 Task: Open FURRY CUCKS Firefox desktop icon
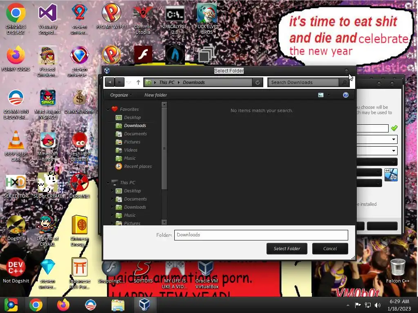coord(16,58)
